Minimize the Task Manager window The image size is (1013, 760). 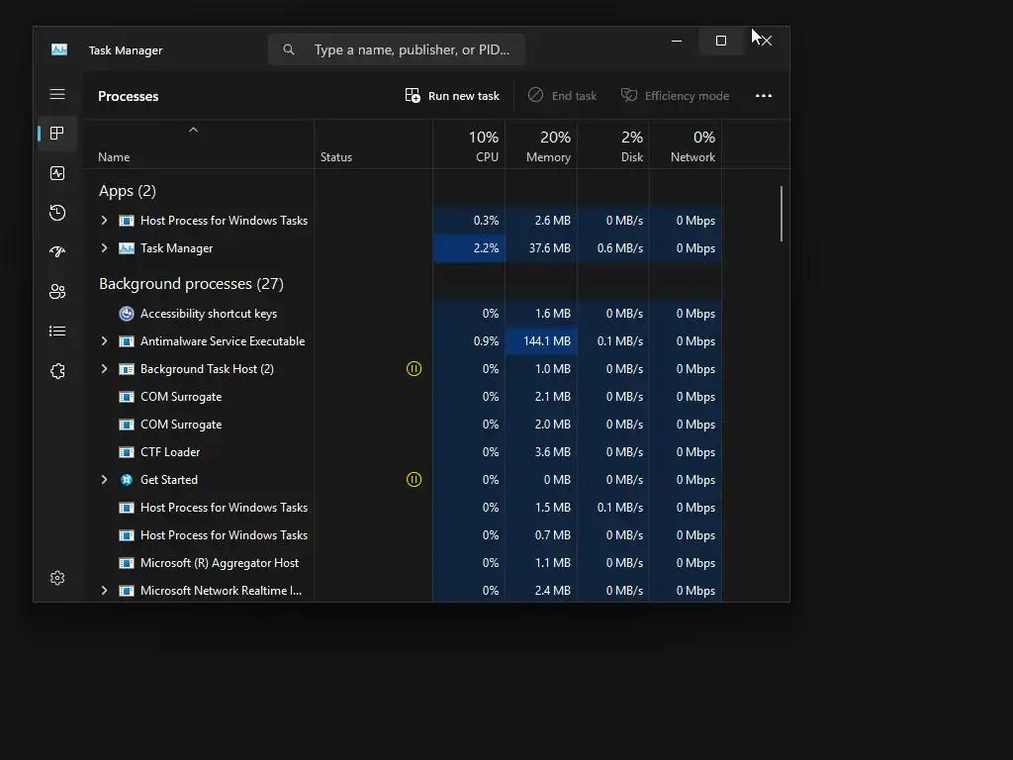coord(677,41)
